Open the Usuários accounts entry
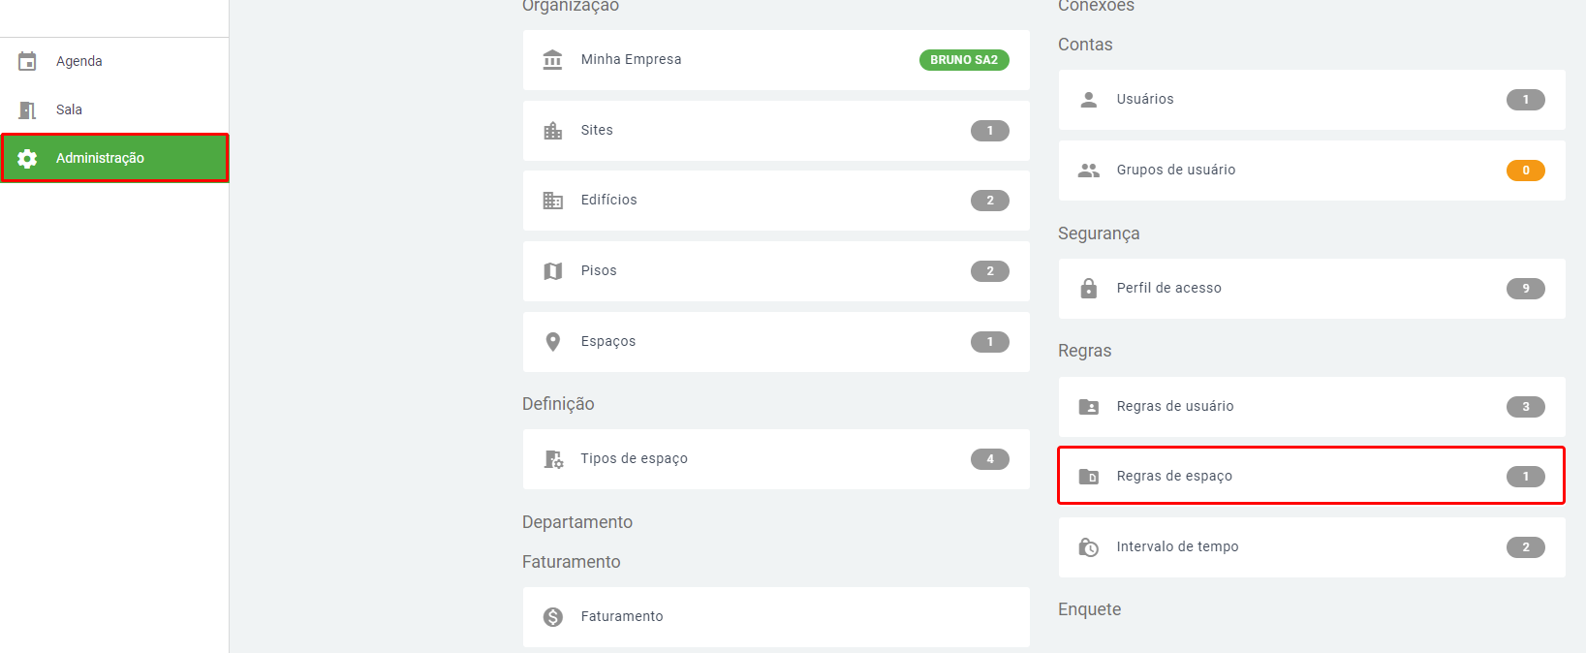This screenshot has width=1586, height=653. click(1310, 100)
